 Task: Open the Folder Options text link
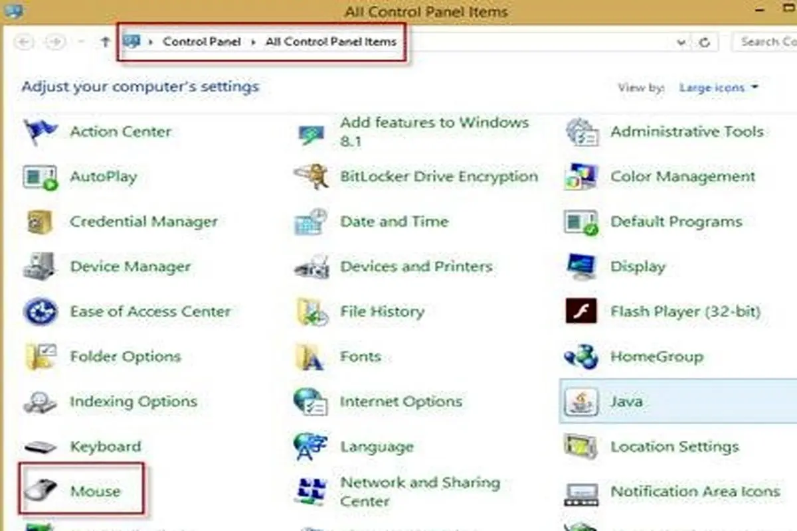[125, 356]
